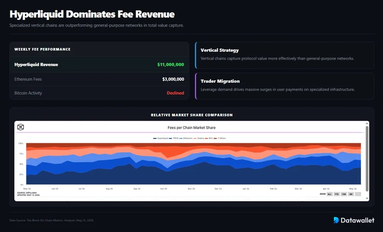
Task: Click the Hyperliquid Revenue row label
Action: (x=36, y=64)
